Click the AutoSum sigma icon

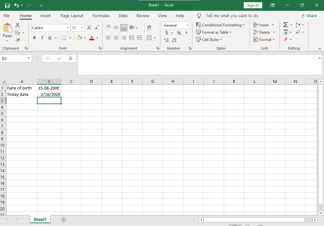coord(285,25)
